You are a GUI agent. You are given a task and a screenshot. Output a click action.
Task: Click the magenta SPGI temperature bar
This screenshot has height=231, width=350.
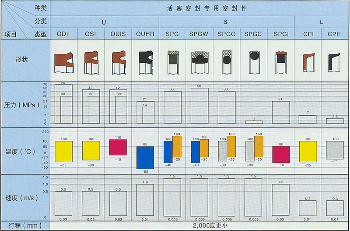(281, 154)
